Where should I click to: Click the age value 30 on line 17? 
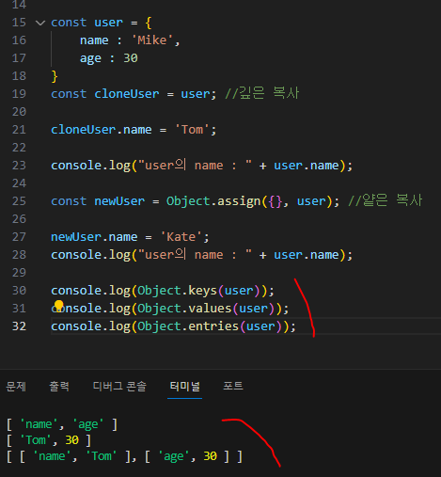[131, 58]
